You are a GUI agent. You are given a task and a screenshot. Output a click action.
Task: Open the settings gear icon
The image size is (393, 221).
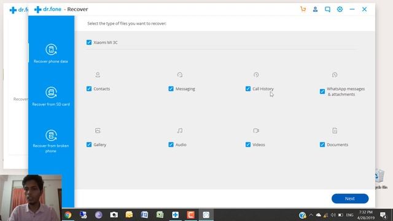point(340,10)
